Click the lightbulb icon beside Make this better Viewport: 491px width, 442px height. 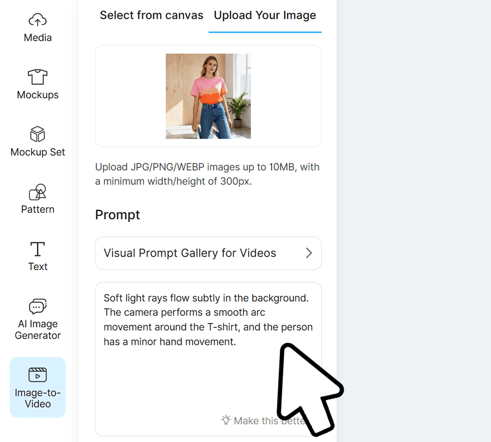[226, 420]
